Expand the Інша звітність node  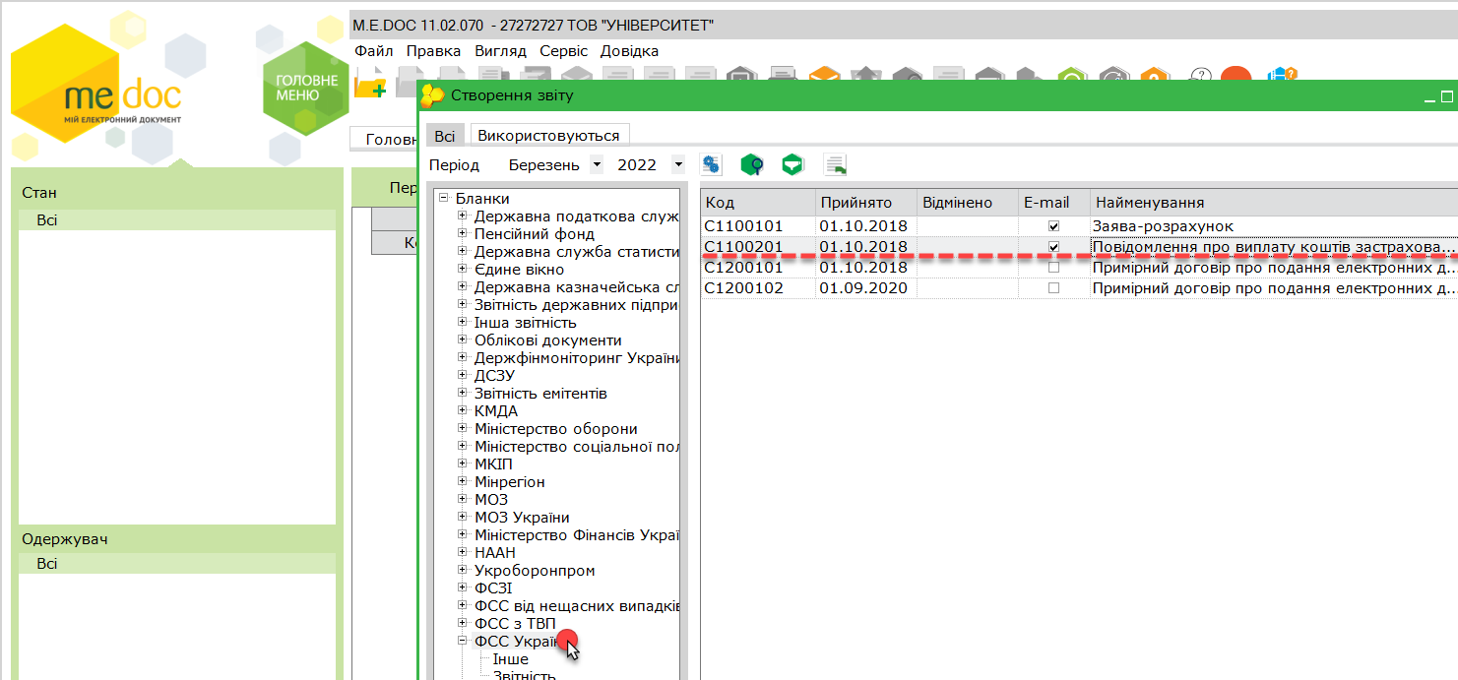463,323
